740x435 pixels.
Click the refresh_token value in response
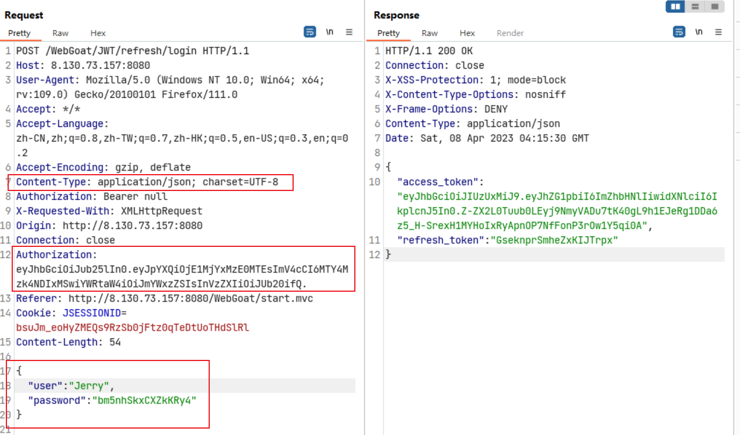pyautogui.click(x=554, y=240)
